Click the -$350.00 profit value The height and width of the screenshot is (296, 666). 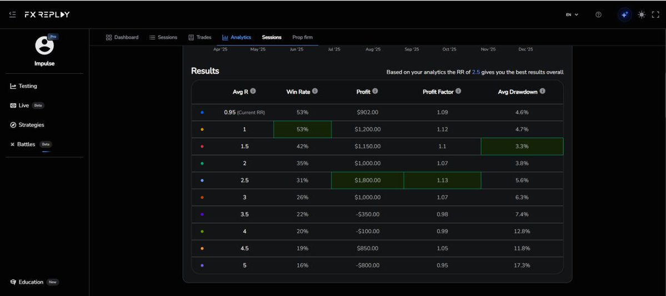point(367,215)
